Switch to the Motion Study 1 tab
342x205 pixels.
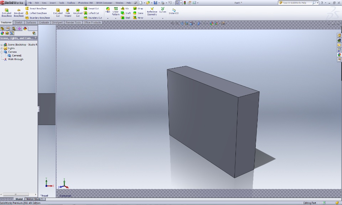pos(35,199)
